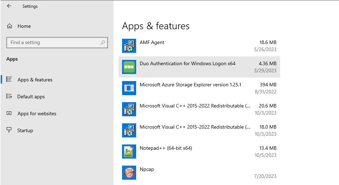Viewport: 339px width, 185px height.
Task: Click the Apps & features list icon
Action: tap(9, 79)
